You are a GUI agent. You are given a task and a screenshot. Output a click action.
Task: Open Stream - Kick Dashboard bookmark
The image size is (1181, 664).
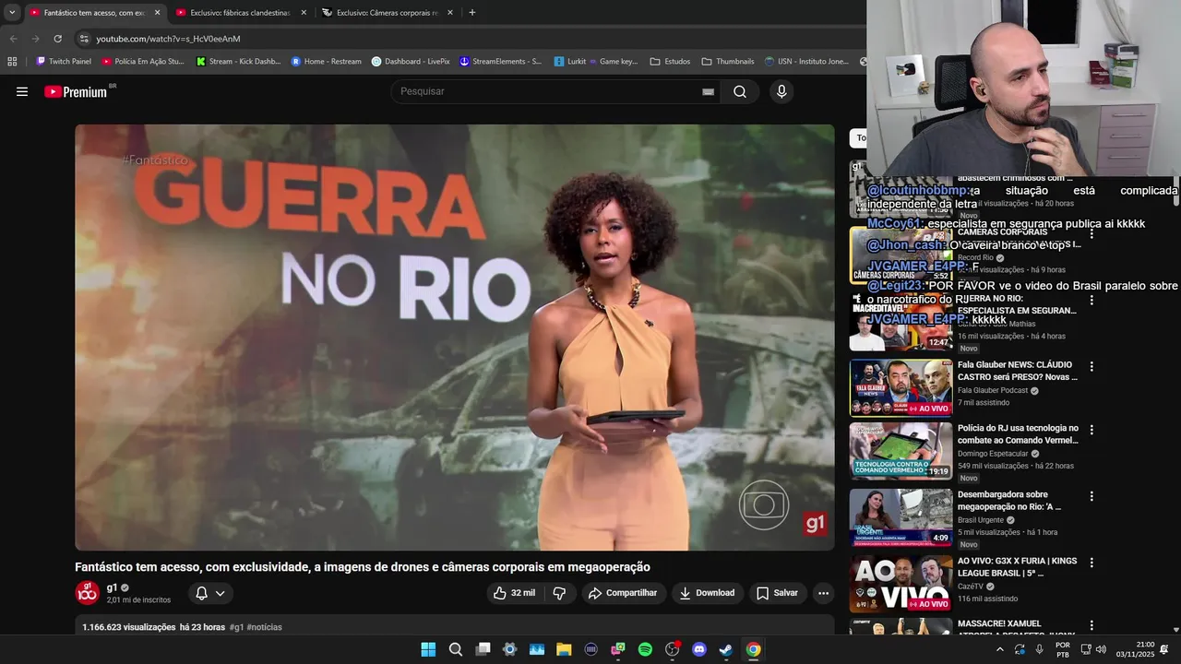[238, 62]
